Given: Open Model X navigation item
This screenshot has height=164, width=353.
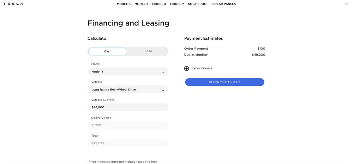Looking at the screenshot, I should [159, 4].
